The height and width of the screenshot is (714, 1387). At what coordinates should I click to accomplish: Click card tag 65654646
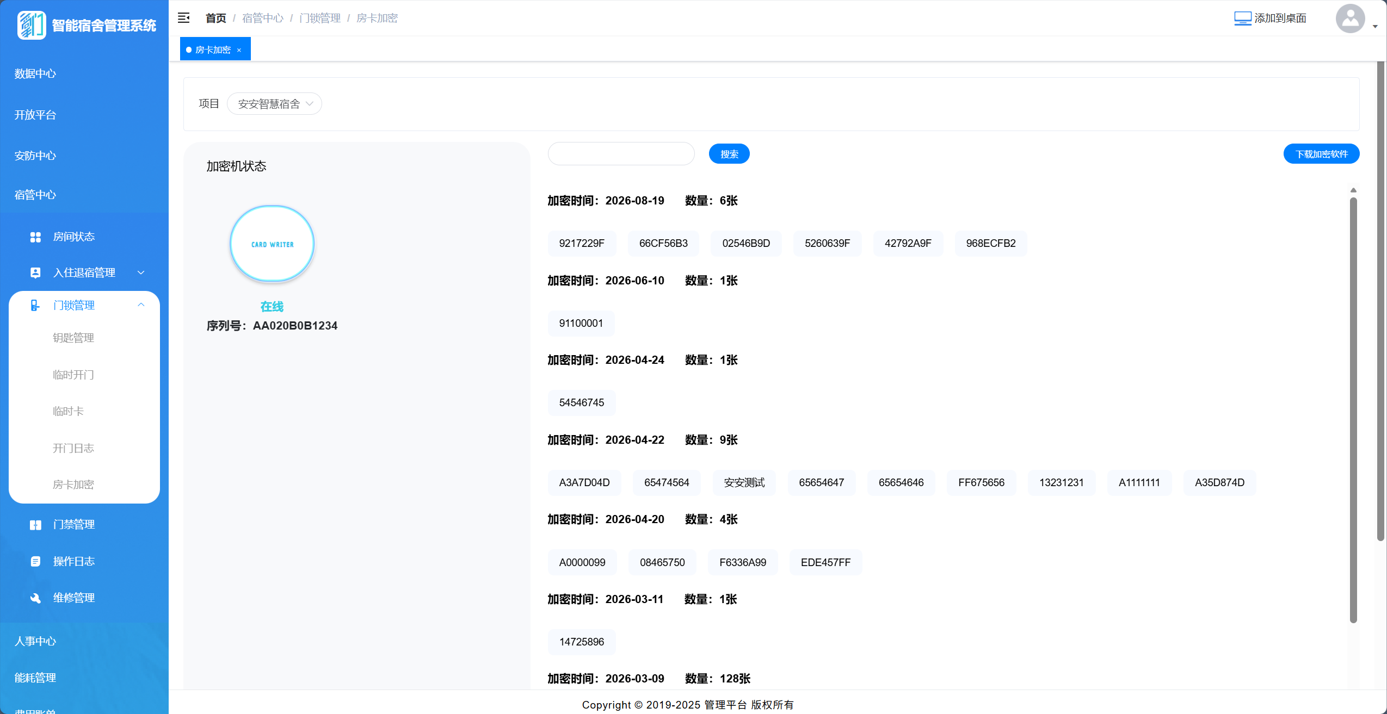[901, 482]
